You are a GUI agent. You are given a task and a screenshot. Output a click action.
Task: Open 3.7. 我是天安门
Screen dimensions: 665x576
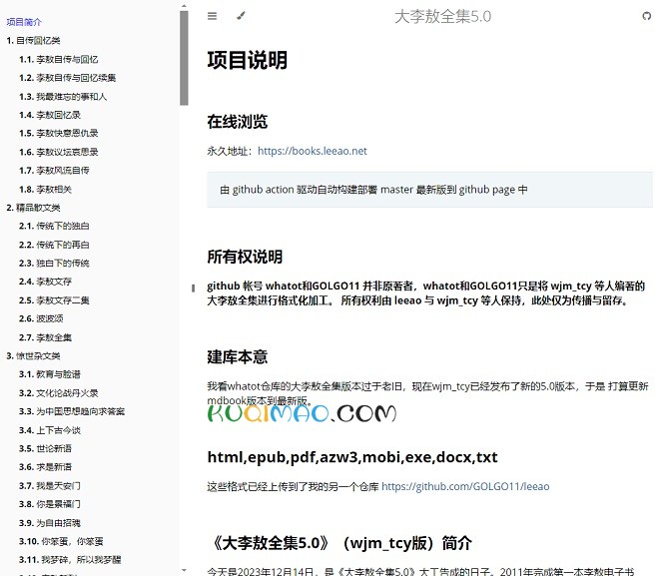tap(50, 485)
